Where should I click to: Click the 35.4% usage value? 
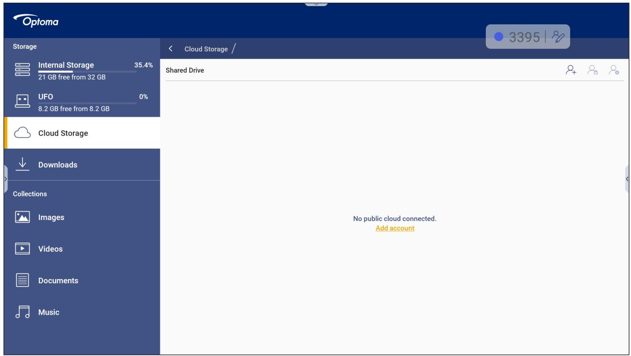[x=143, y=65]
